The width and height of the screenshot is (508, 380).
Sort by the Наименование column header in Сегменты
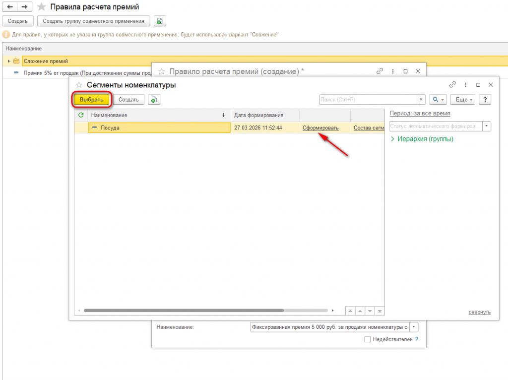tap(159, 115)
